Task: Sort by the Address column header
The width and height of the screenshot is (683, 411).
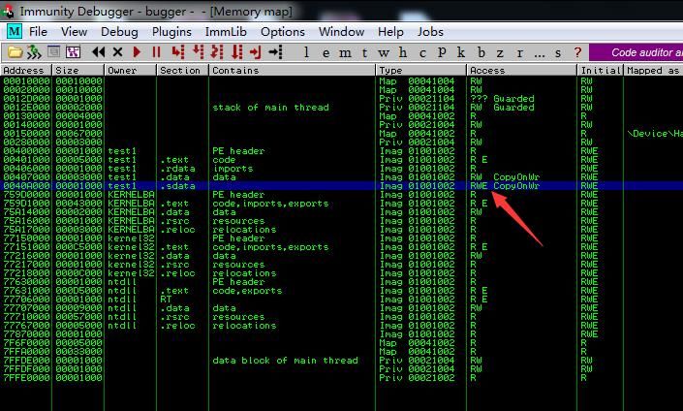Action: click(26, 70)
